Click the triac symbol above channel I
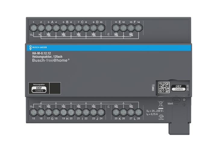The image size is (217, 152). click(79, 106)
